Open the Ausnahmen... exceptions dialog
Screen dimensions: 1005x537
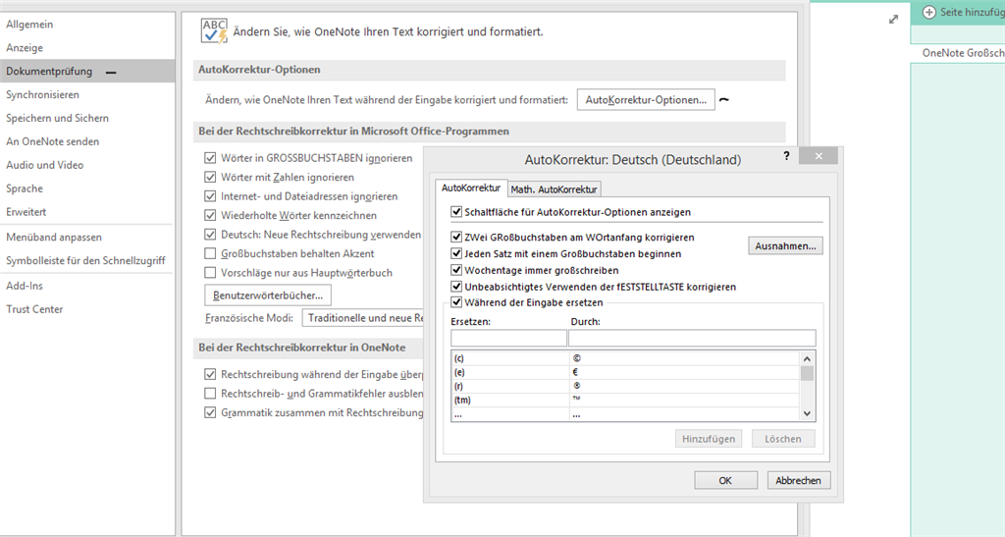click(x=785, y=246)
